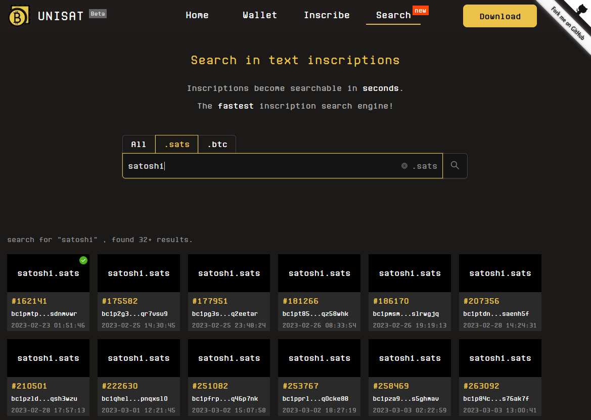The height and width of the screenshot is (420, 591).
Task: Click address bc1pprl...q0cke88
Action: 315,399
